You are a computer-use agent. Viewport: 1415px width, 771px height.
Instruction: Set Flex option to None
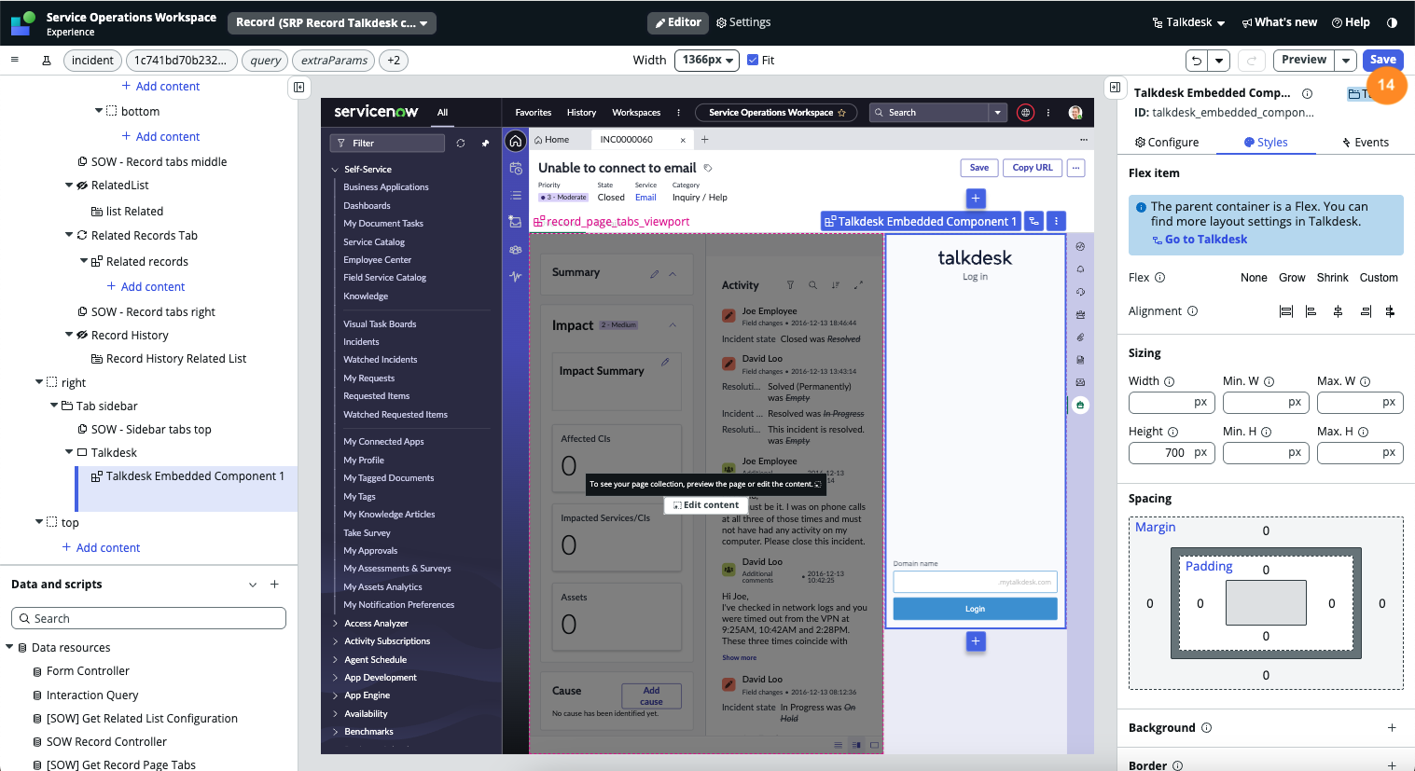(1254, 278)
